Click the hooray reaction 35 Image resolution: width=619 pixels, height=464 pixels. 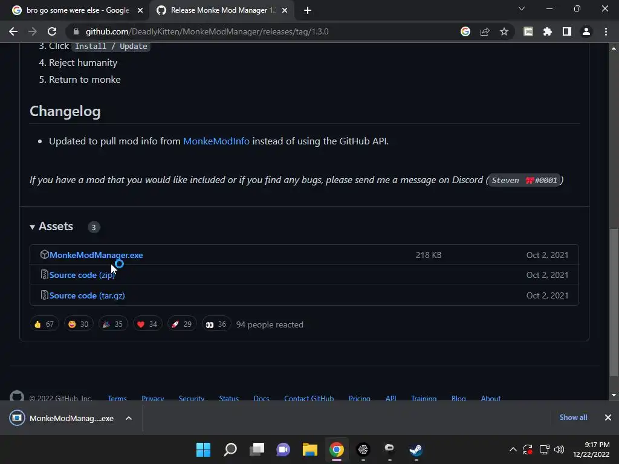click(x=113, y=324)
